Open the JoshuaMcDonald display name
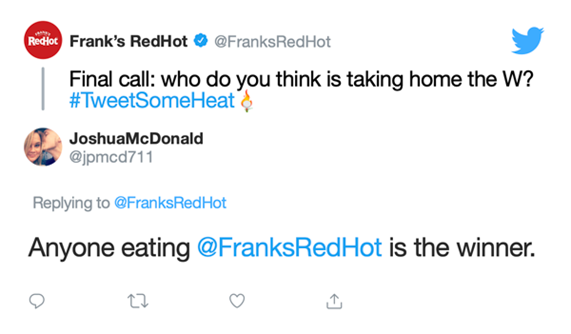The width and height of the screenshot is (571, 334). point(136,139)
